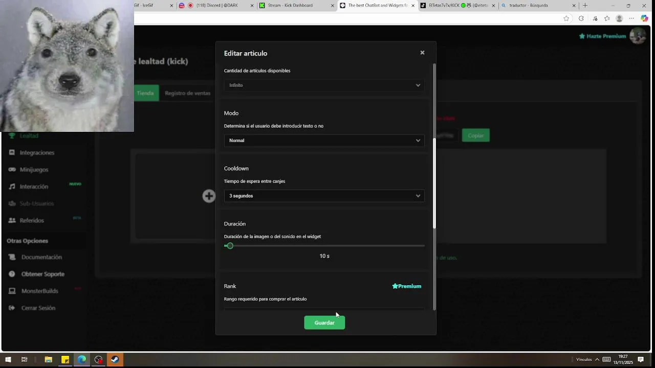Click the Documentación book icon
The height and width of the screenshot is (368, 655).
pos(12,257)
